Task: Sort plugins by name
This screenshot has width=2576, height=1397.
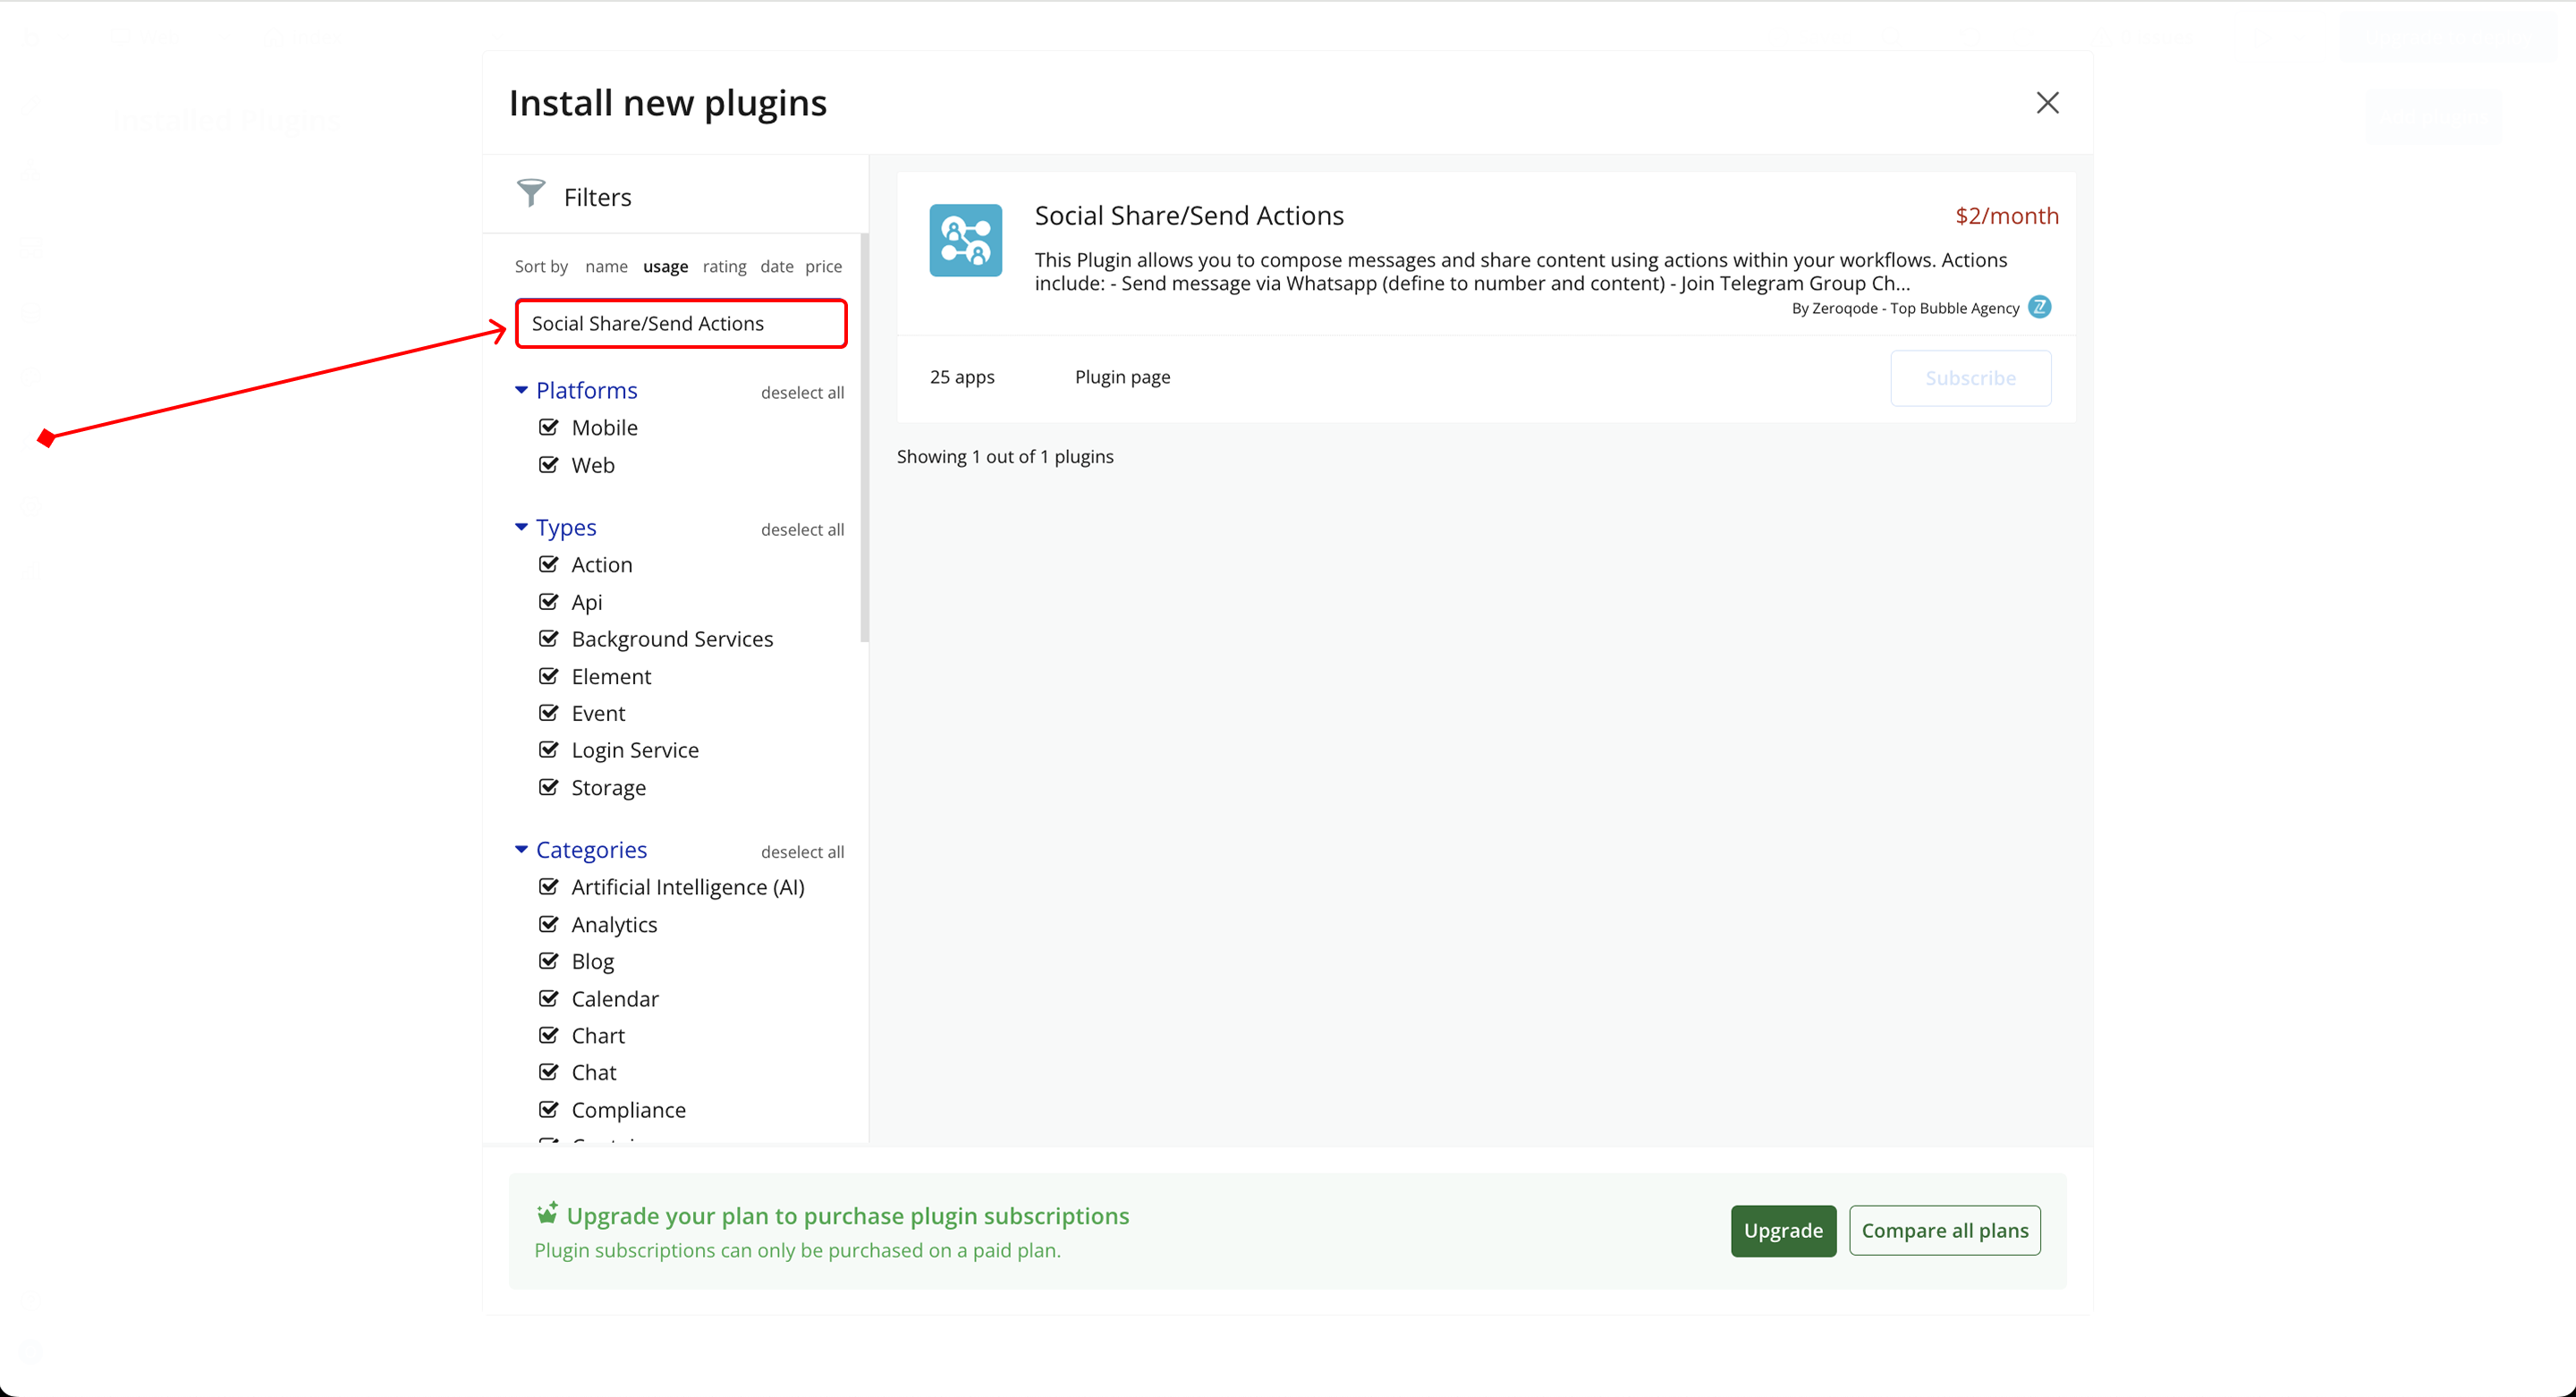Action: 606,266
